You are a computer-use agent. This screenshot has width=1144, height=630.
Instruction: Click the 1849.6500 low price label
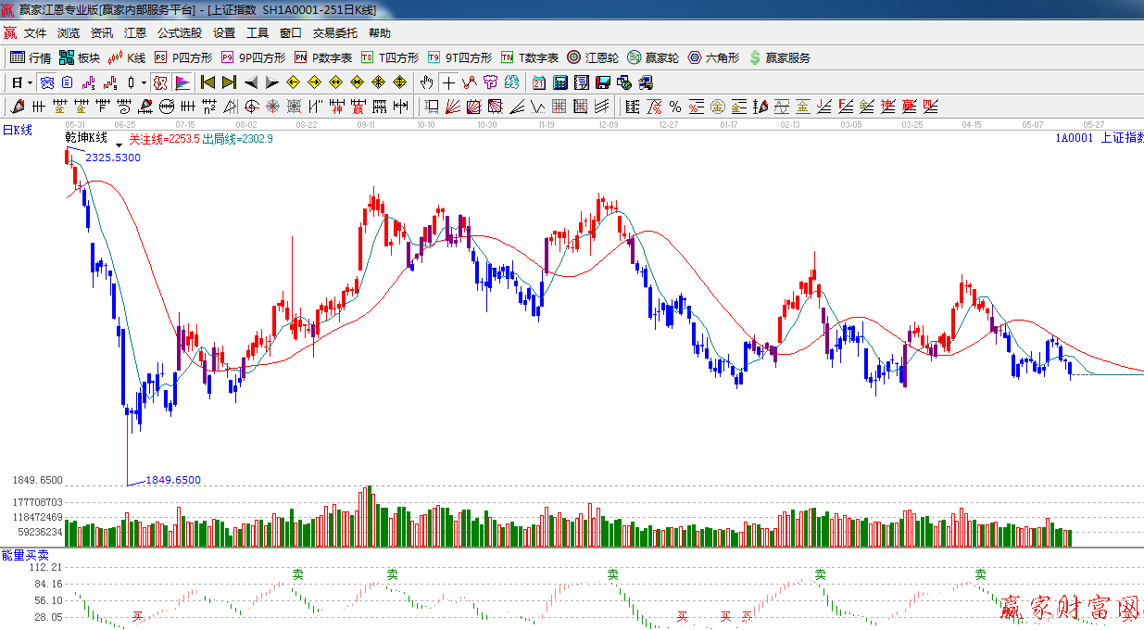point(174,480)
